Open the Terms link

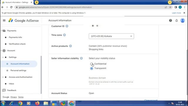point(21,97)
